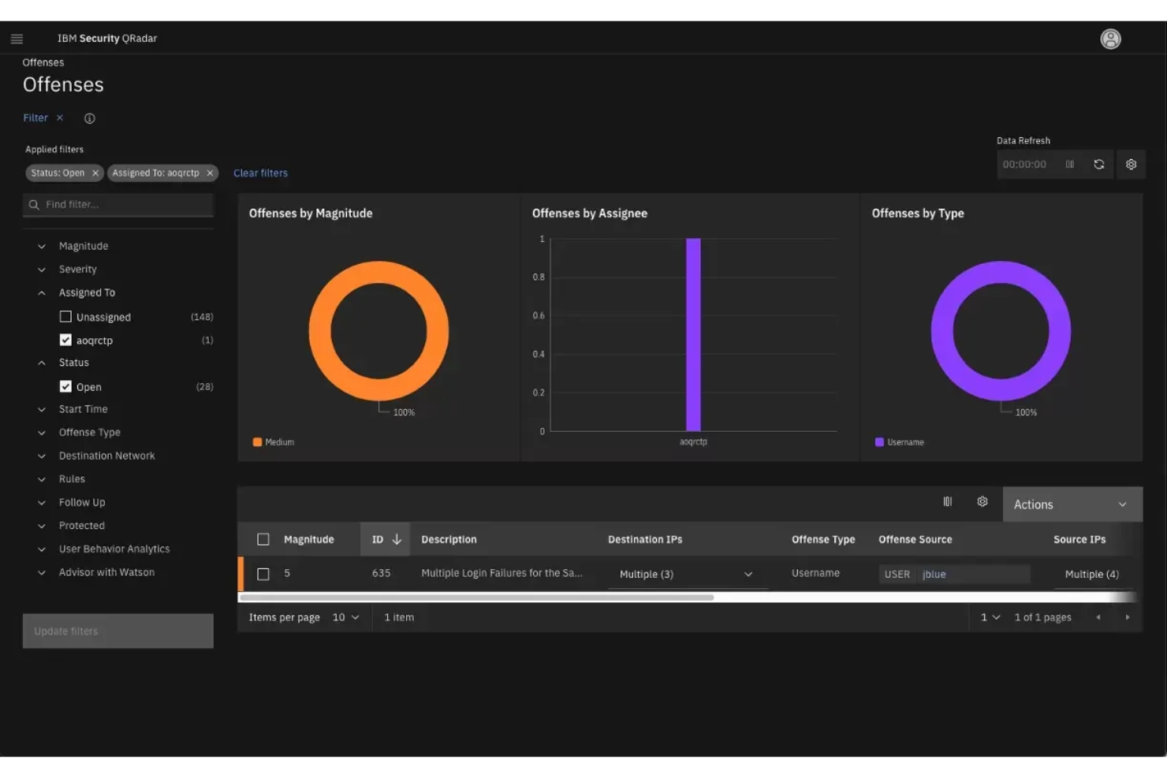Collapse the Assigned To filter section
1167x778 pixels.
41,292
